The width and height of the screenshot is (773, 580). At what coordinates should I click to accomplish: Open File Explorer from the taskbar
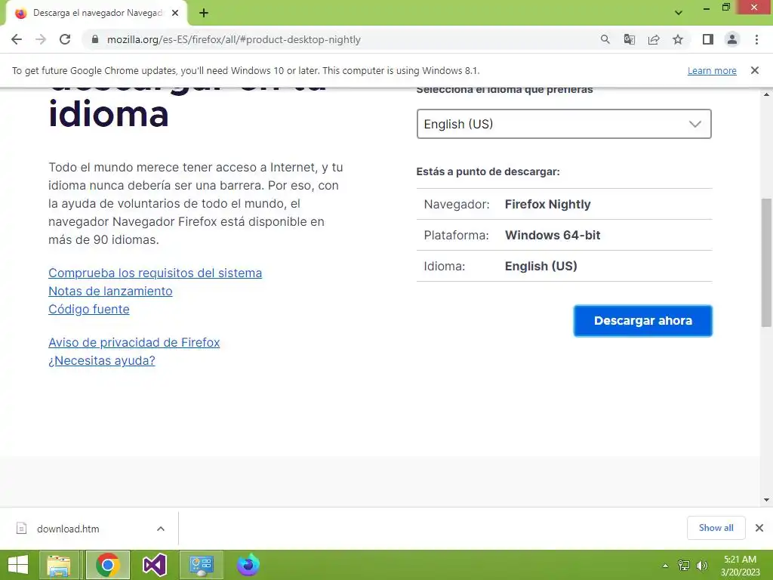point(59,565)
